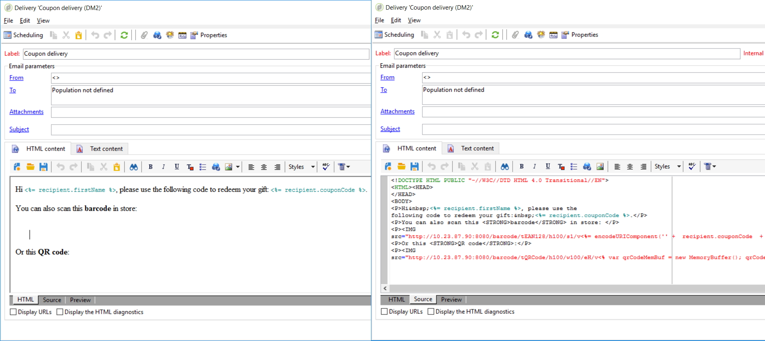Open the Text content tab in the right window

477,149
